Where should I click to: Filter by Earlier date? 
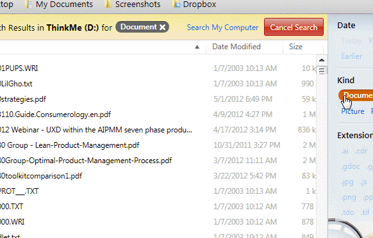click(352, 56)
